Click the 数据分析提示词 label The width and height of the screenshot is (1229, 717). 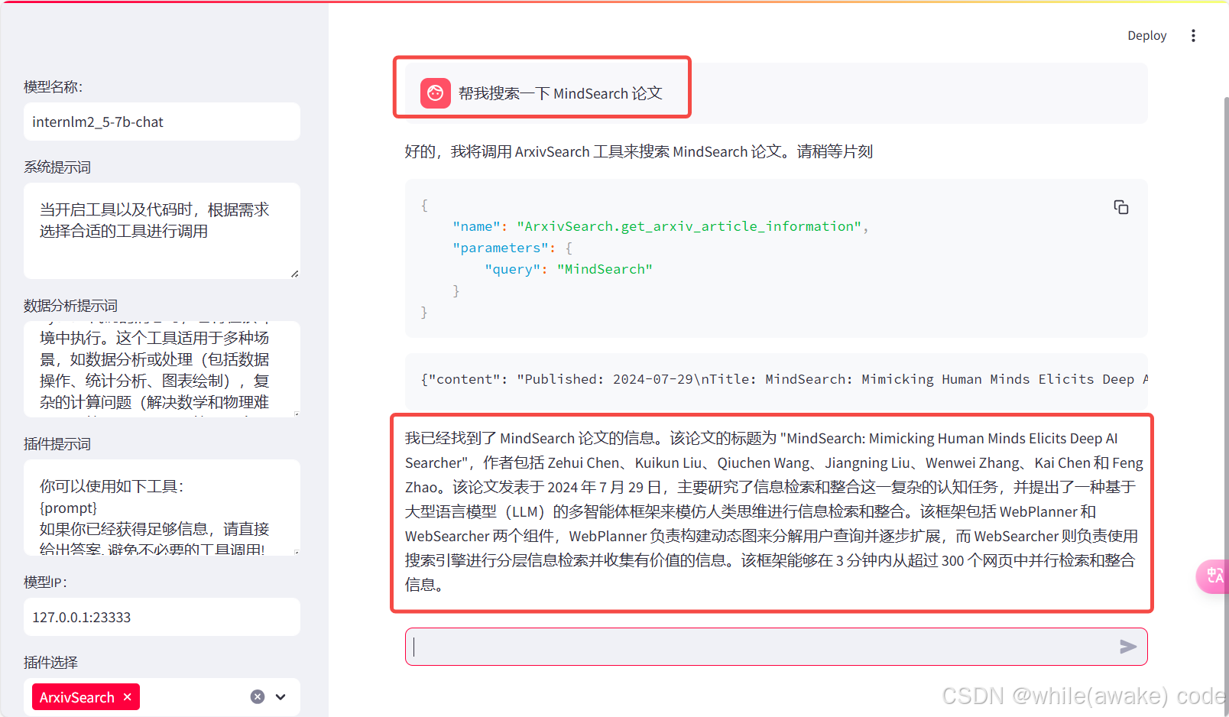tap(70, 305)
